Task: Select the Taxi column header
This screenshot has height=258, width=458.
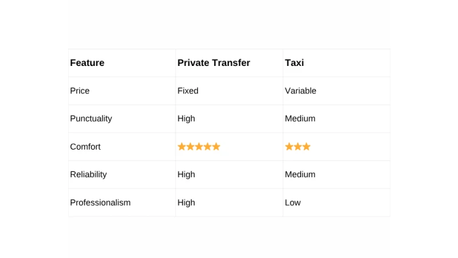Action: tap(294, 63)
